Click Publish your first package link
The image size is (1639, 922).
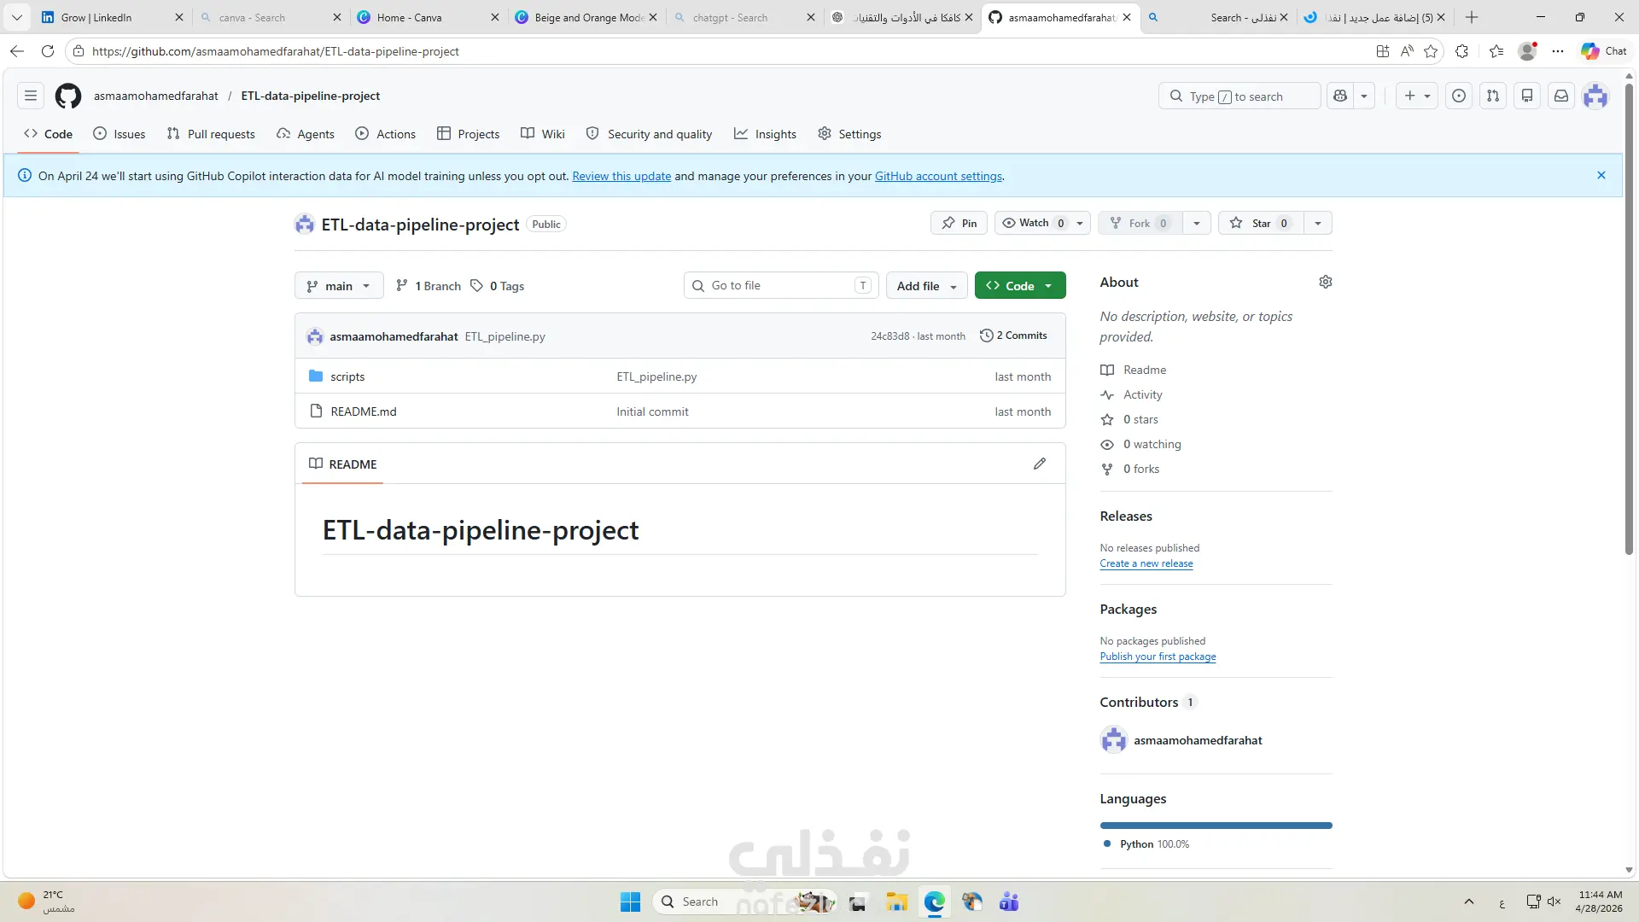click(1158, 656)
